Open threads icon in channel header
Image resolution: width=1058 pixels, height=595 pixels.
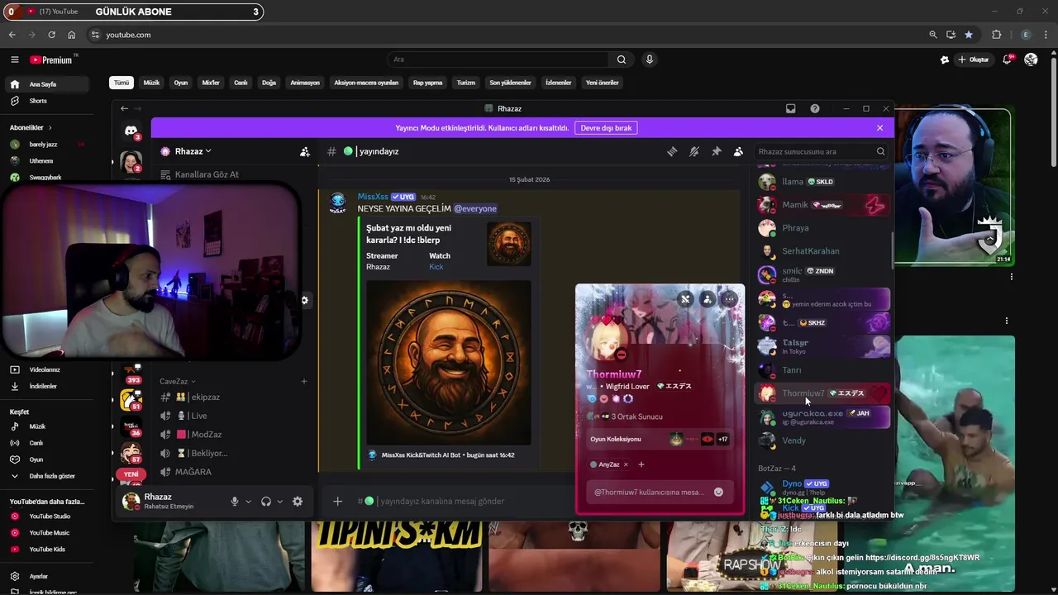(x=672, y=151)
